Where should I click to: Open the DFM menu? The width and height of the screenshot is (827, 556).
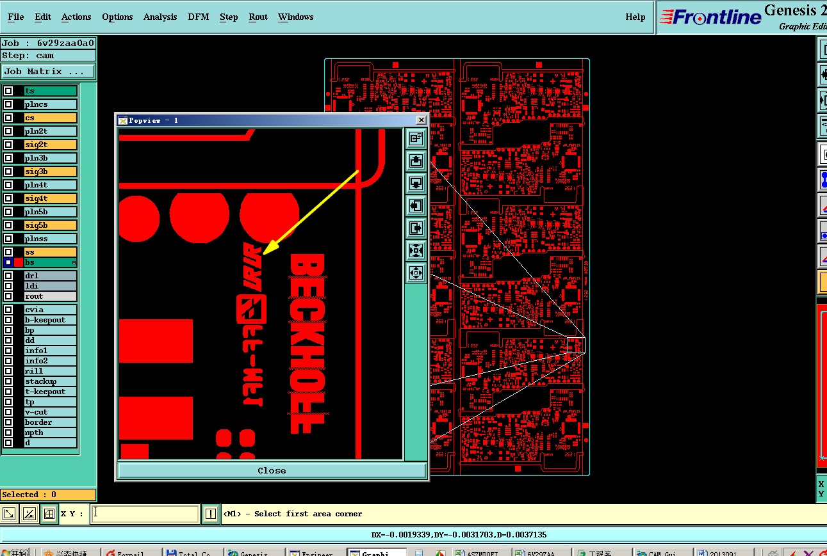pos(199,17)
